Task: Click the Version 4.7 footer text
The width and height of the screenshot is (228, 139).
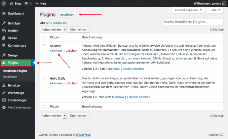Action: tap(216, 135)
